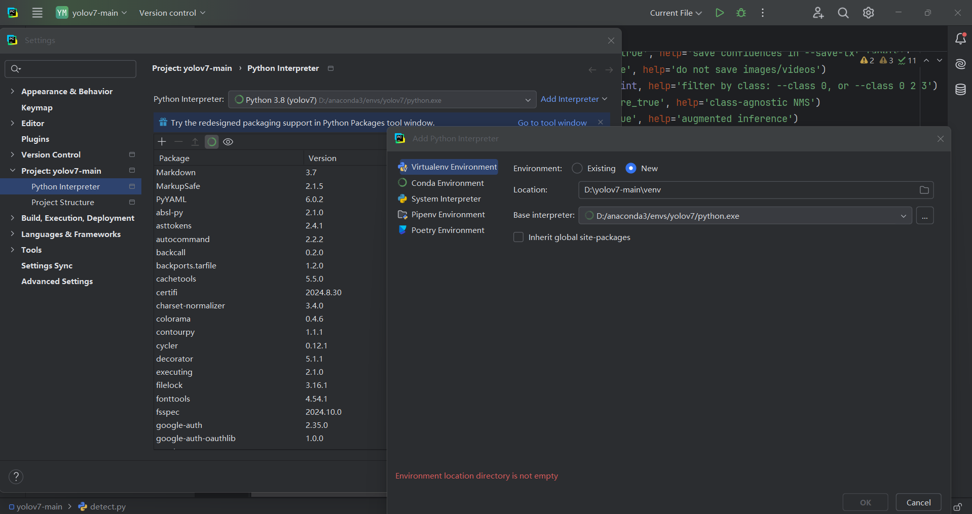Click the warnings count inspection widget
Viewport: 972px width, 514px height.
pyautogui.click(x=888, y=60)
